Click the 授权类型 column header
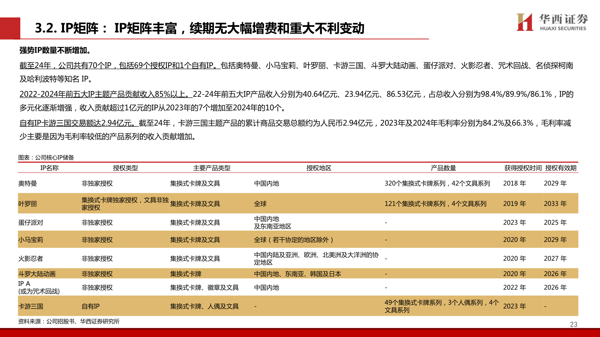 125,168
